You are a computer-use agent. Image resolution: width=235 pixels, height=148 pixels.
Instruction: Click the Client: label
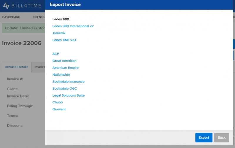click(12, 89)
